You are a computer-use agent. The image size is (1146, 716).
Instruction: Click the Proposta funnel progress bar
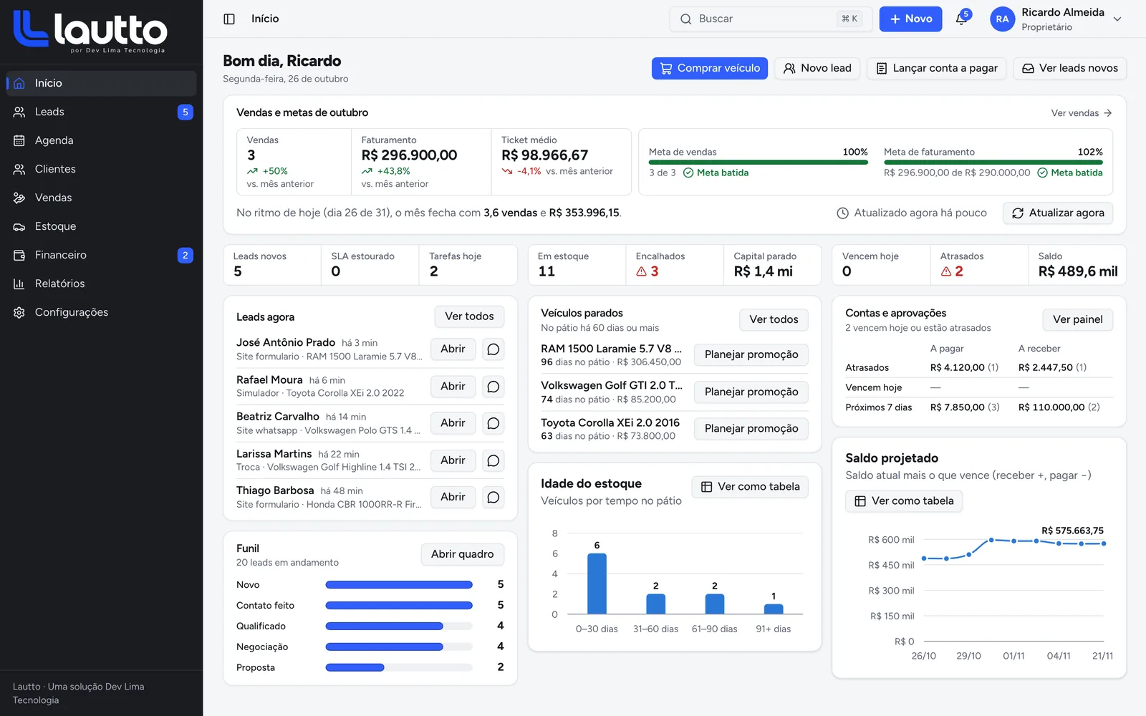(399, 668)
